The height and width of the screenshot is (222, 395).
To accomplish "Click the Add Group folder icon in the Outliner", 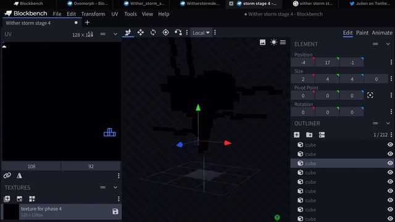I will [309, 135].
